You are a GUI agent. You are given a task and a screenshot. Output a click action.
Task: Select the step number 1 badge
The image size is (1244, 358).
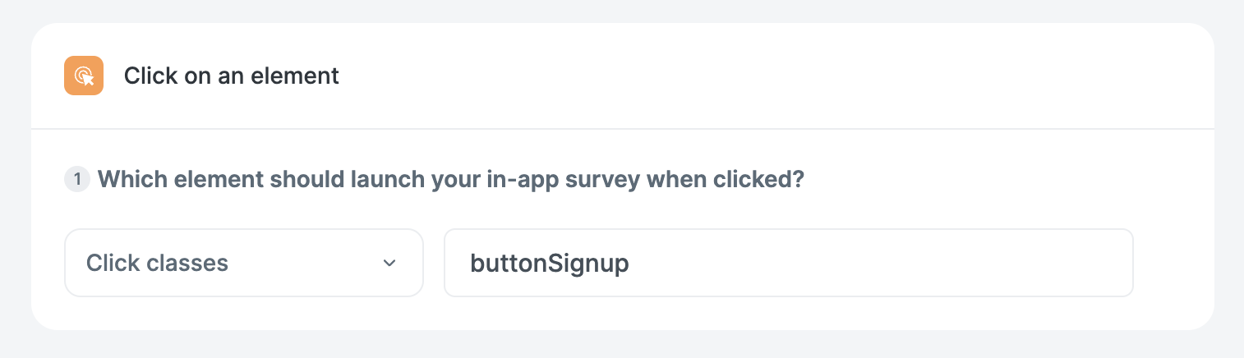pos(76,179)
